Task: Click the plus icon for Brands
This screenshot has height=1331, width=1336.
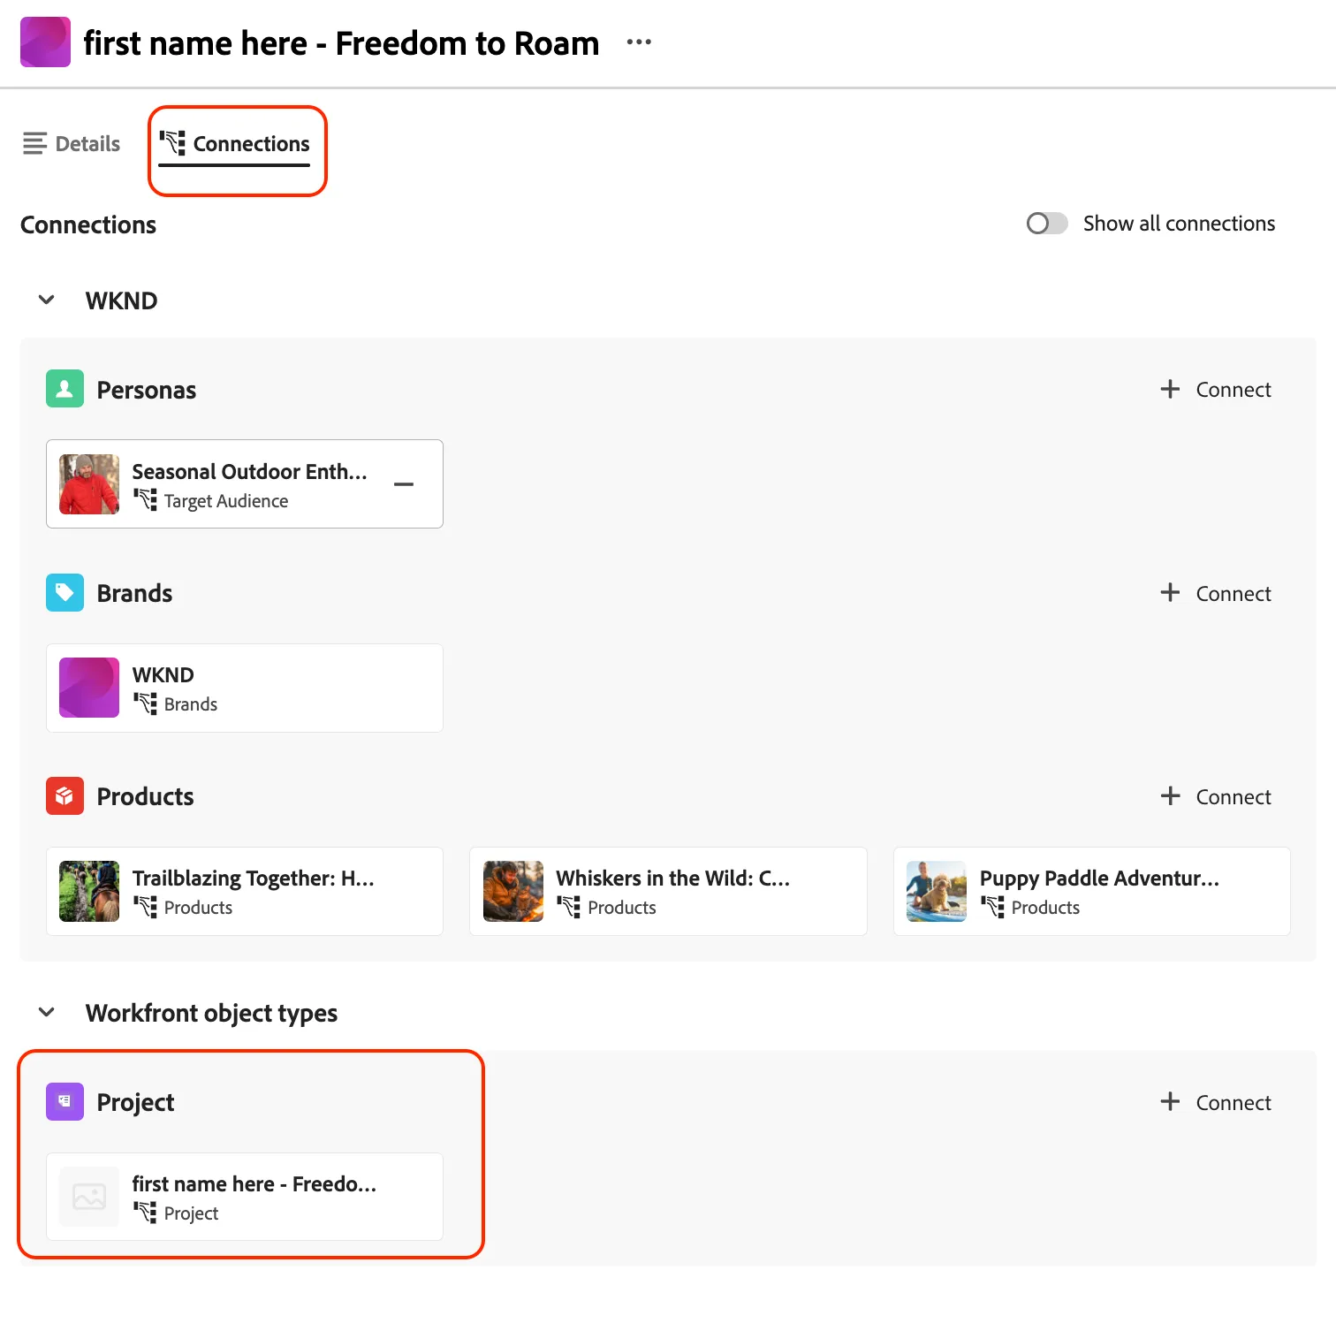Action: [1170, 592]
